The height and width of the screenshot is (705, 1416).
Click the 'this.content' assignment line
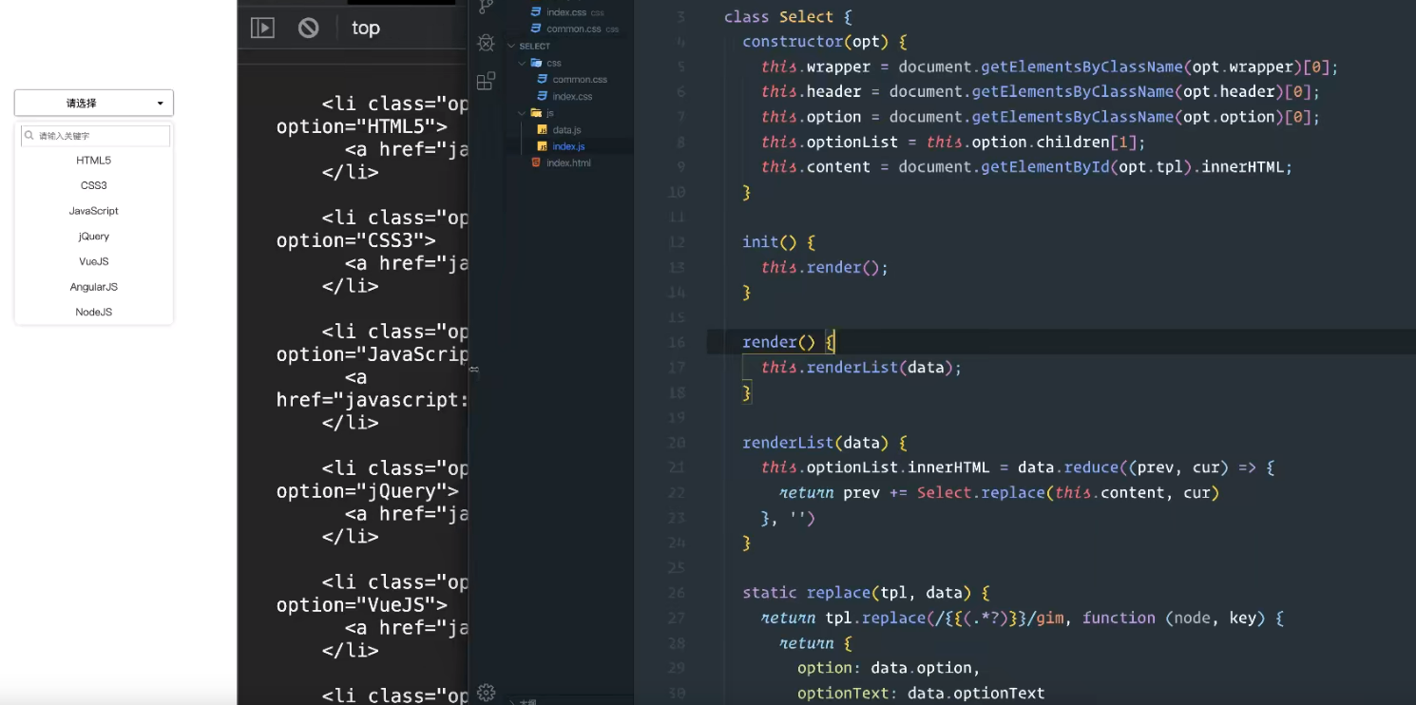point(1026,166)
